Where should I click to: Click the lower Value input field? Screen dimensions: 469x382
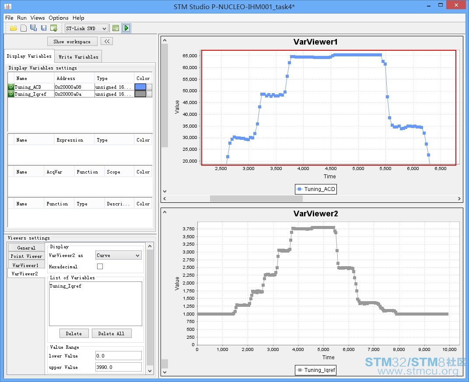point(119,356)
